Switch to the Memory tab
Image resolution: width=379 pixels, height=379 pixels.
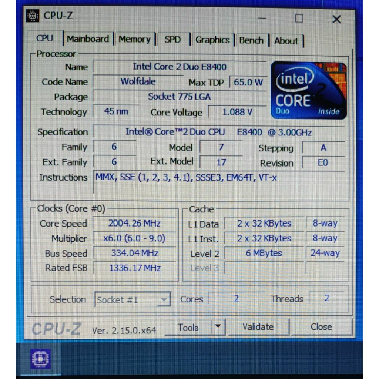click(x=134, y=39)
